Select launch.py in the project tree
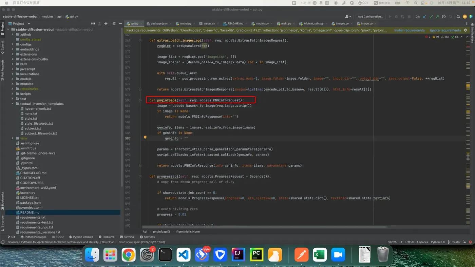 (27, 193)
